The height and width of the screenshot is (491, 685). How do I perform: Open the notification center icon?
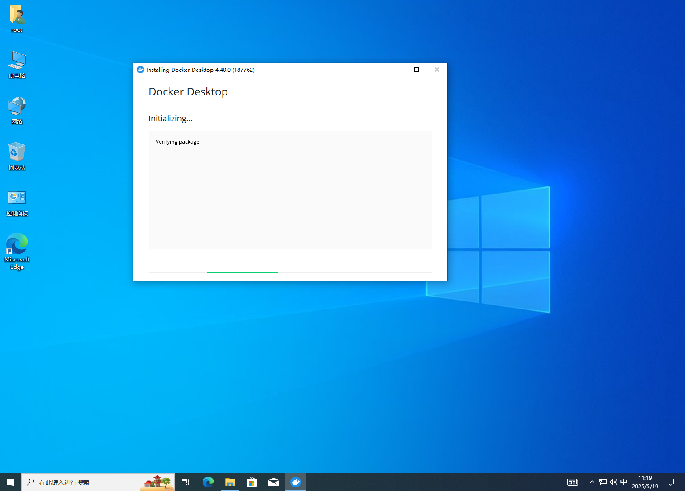click(670, 482)
